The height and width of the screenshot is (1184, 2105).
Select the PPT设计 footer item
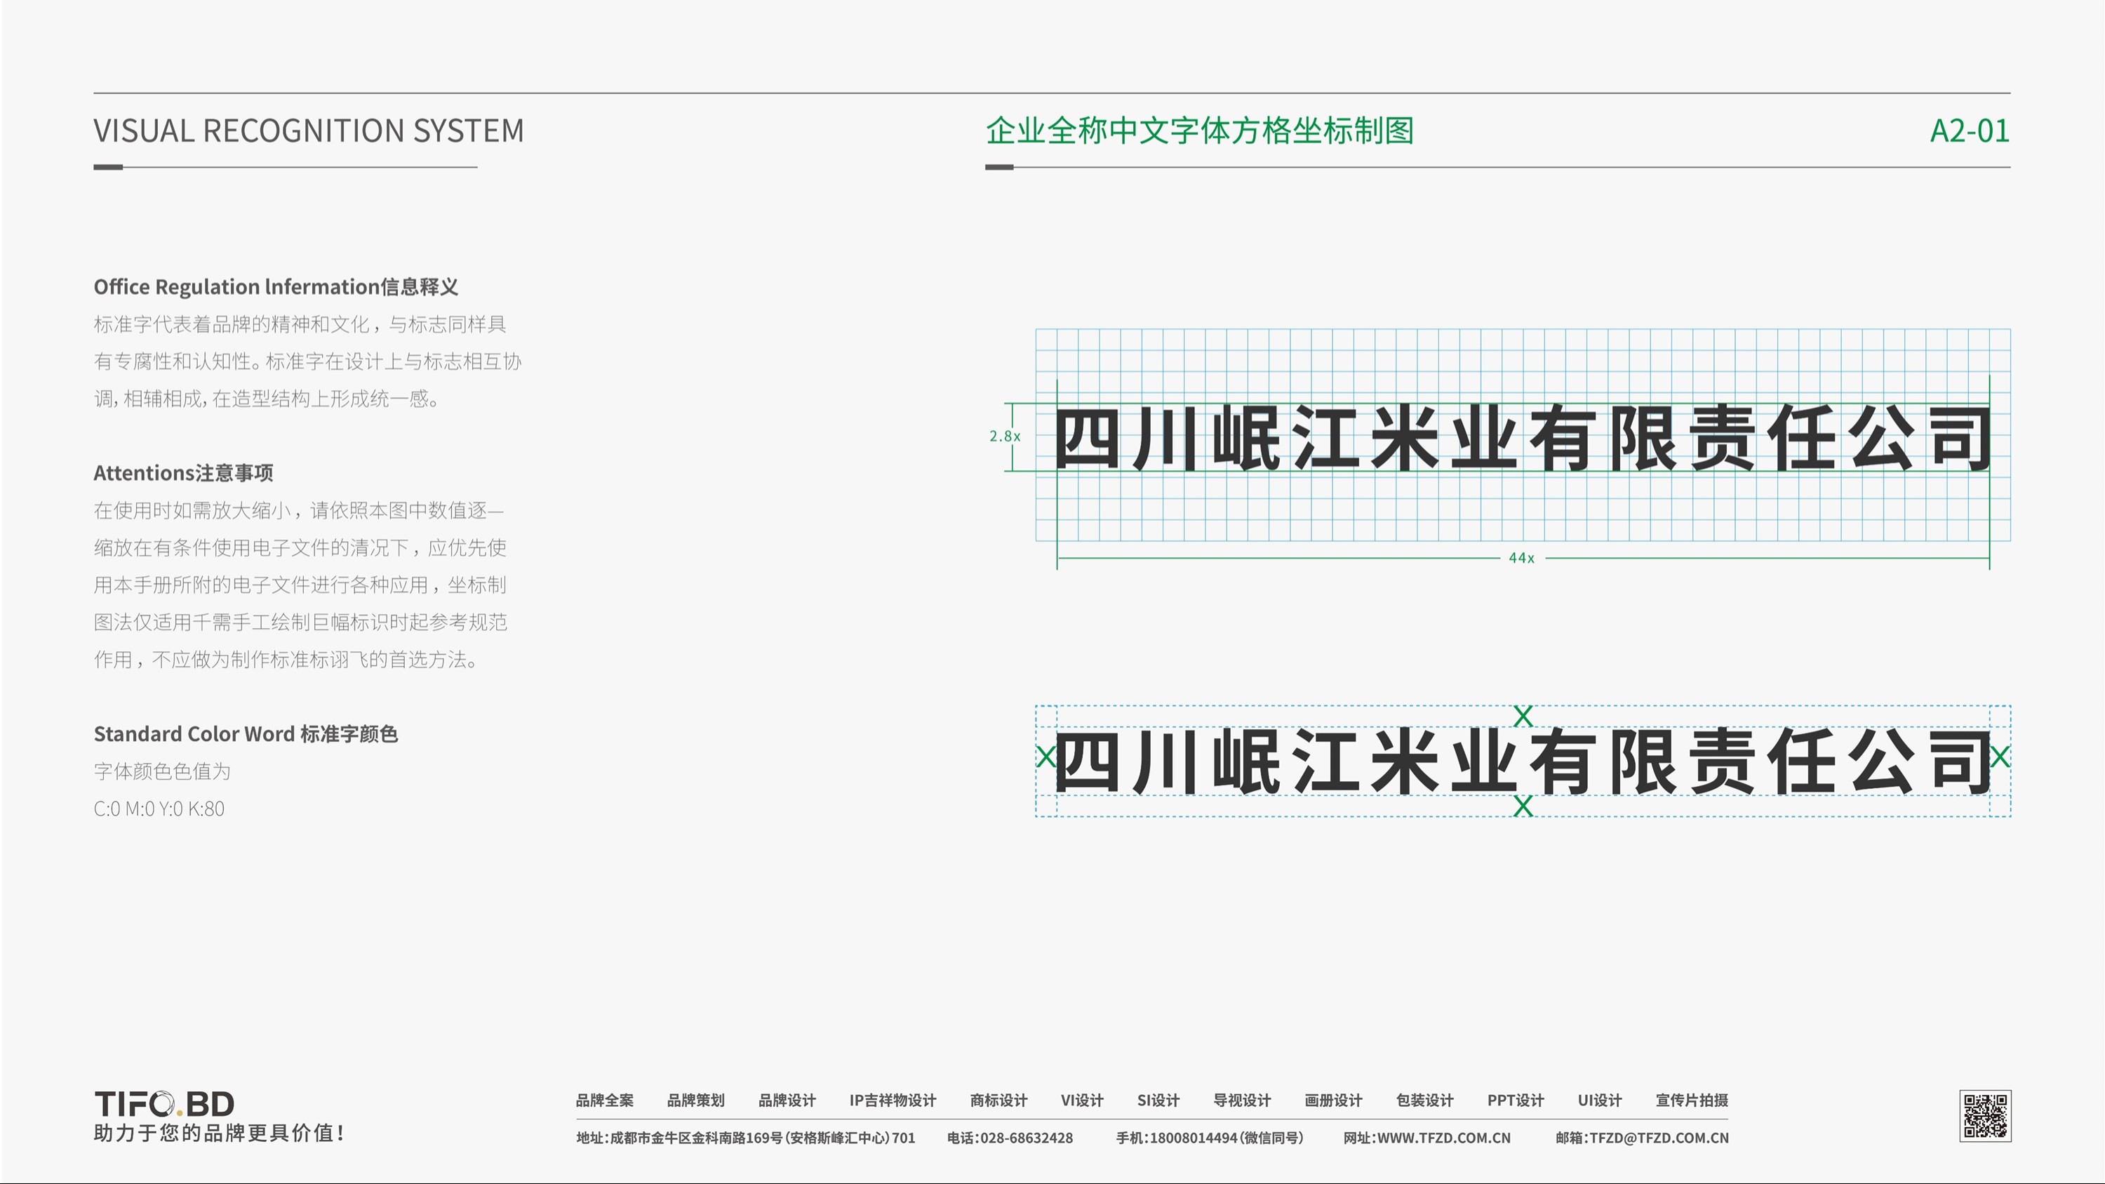1516,1100
